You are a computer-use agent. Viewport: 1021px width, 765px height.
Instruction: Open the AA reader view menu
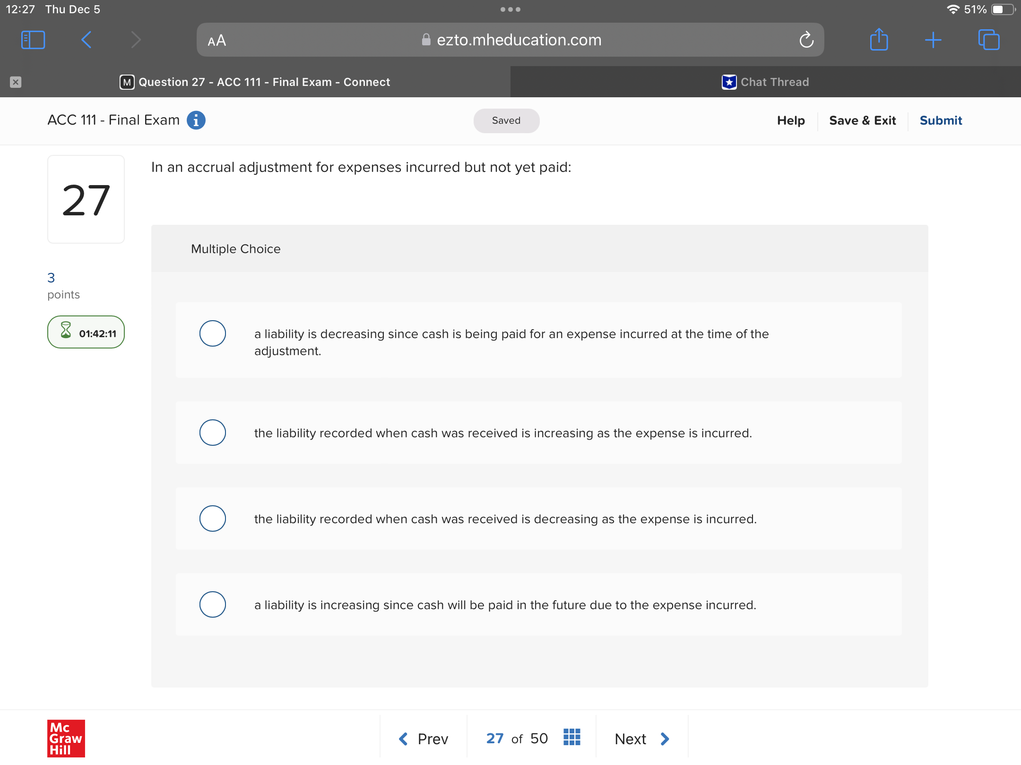[217, 41]
